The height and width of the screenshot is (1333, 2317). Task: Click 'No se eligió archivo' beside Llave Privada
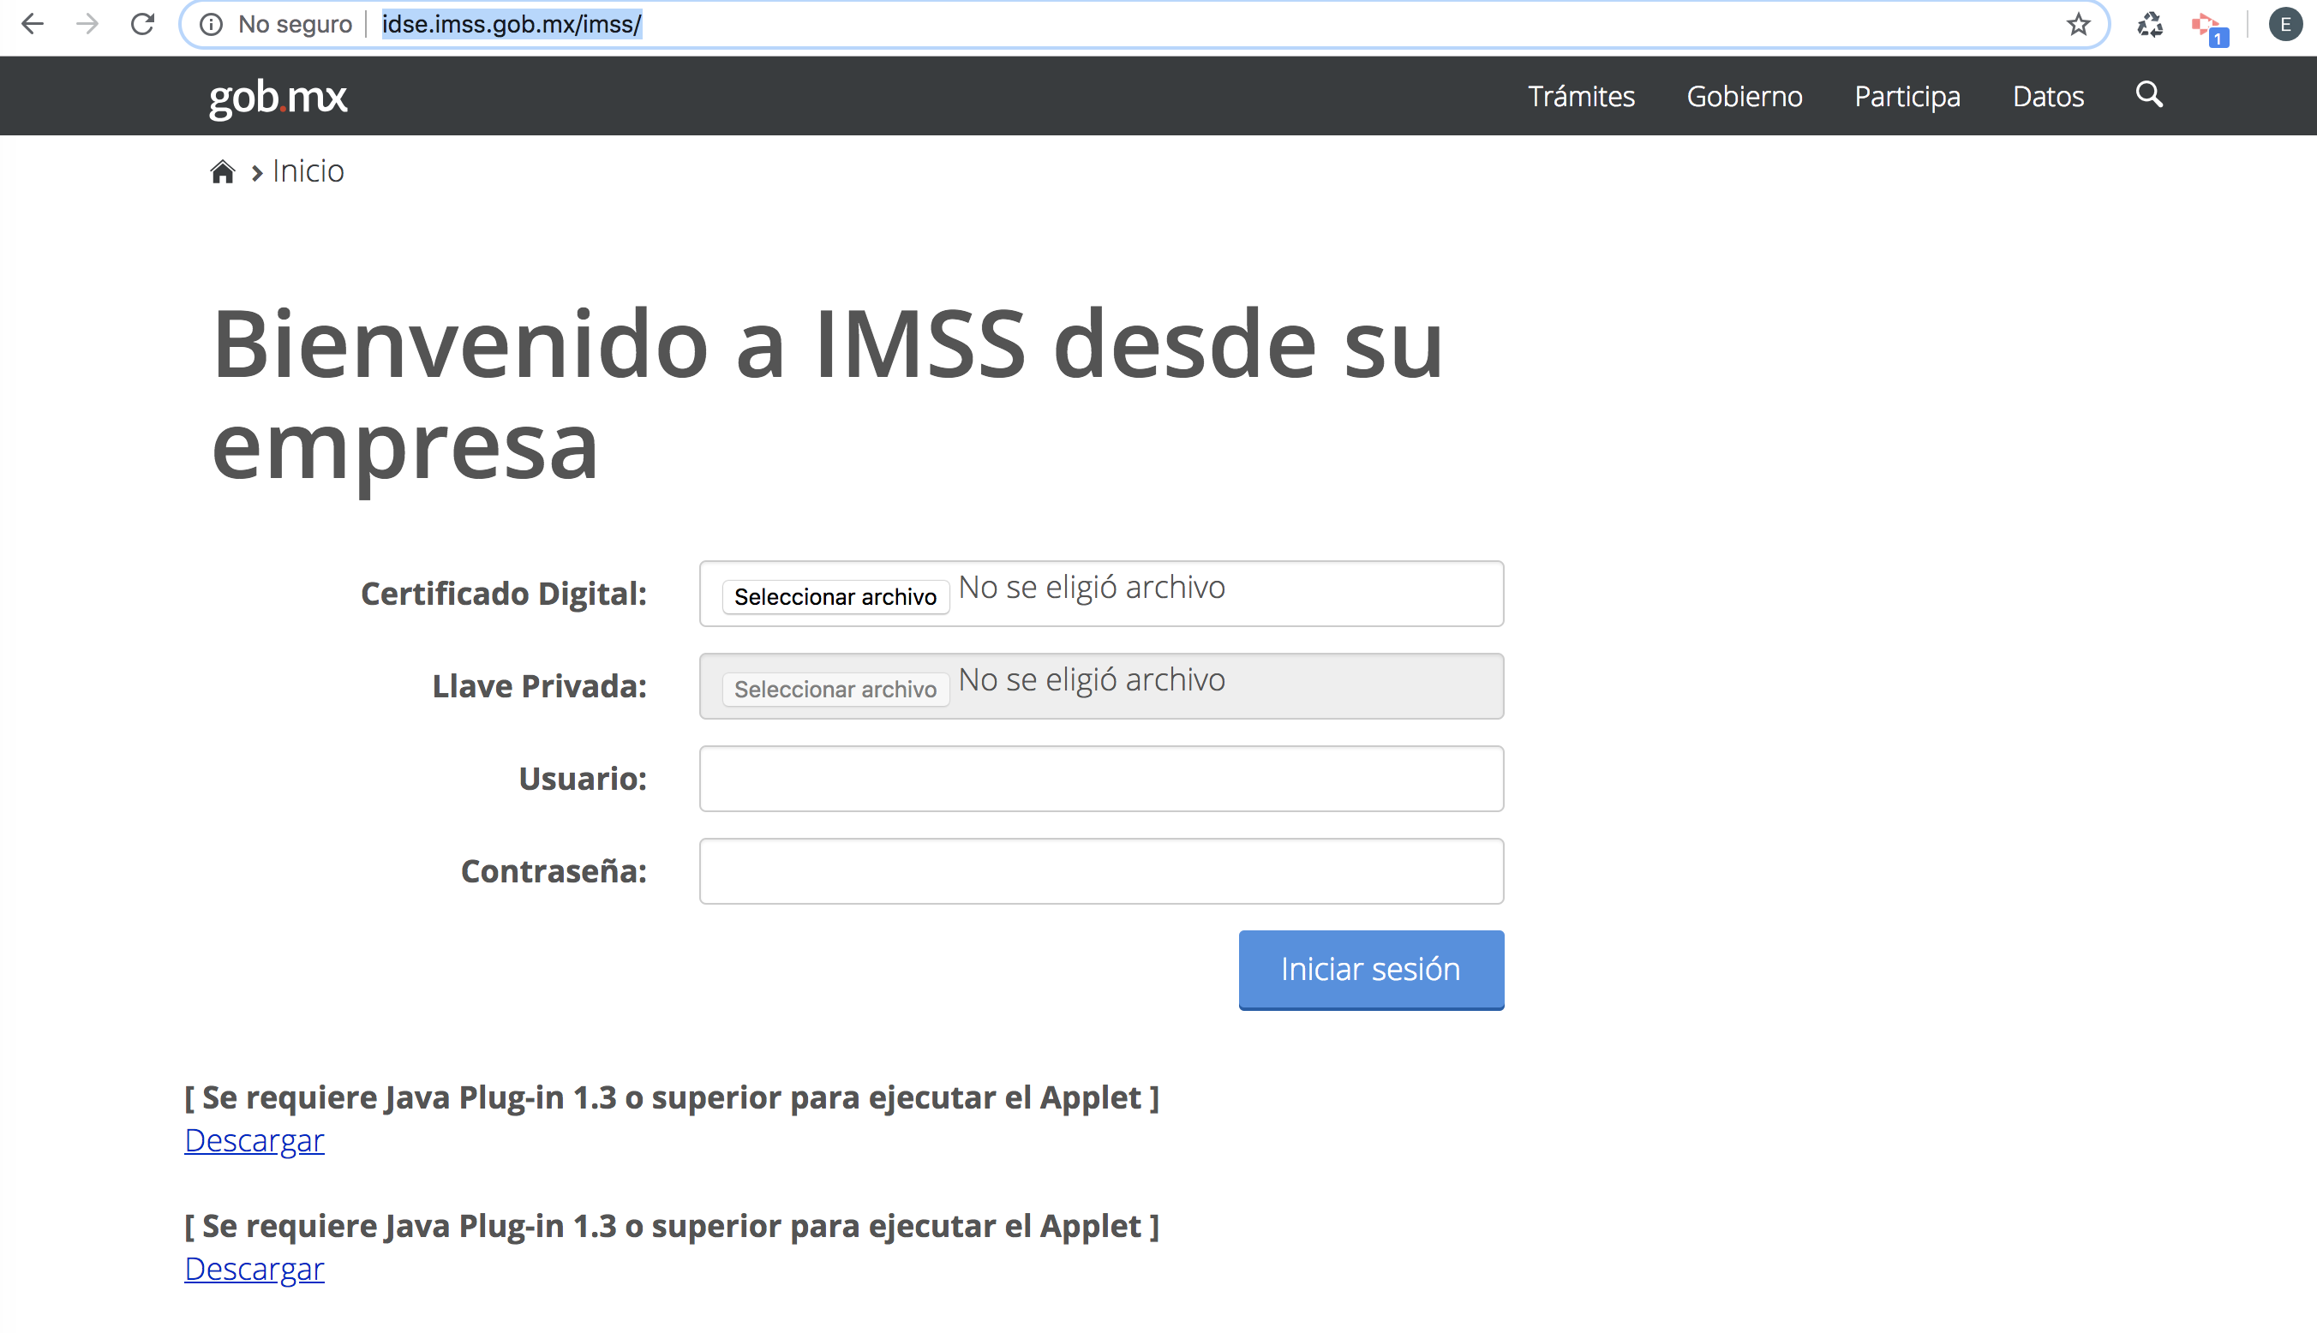1091,680
